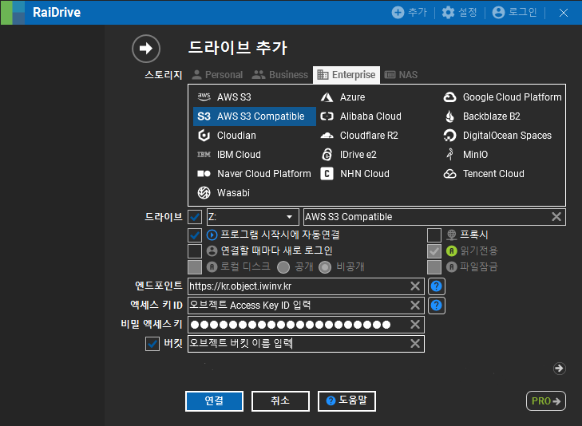Toggle auto-connect on program start checkbox
This screenshot has width=582, height=426.
click(195, 235)
